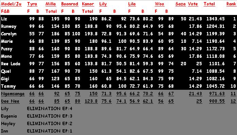Select the "Tyra" judge header

click(x=32, y=4)
